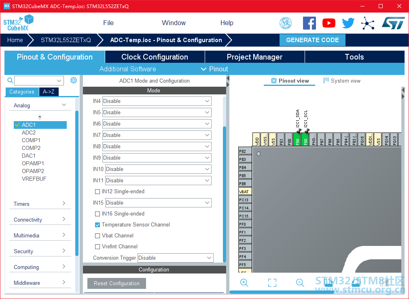This screenshot has width=409, height=299.
Task: Click the Mode panel vertical scrollbar
Action: (225, 194)
